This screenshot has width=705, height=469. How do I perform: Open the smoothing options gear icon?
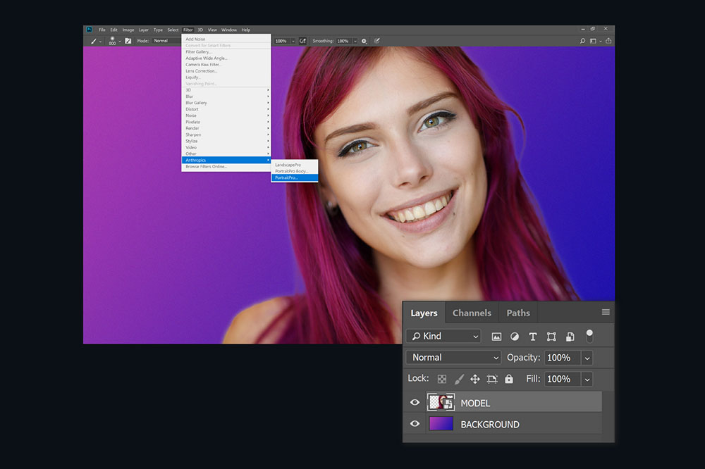tap(364, 41)
